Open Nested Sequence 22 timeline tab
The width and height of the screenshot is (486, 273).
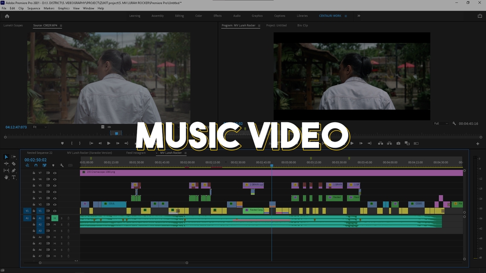(x=39, y=153)
